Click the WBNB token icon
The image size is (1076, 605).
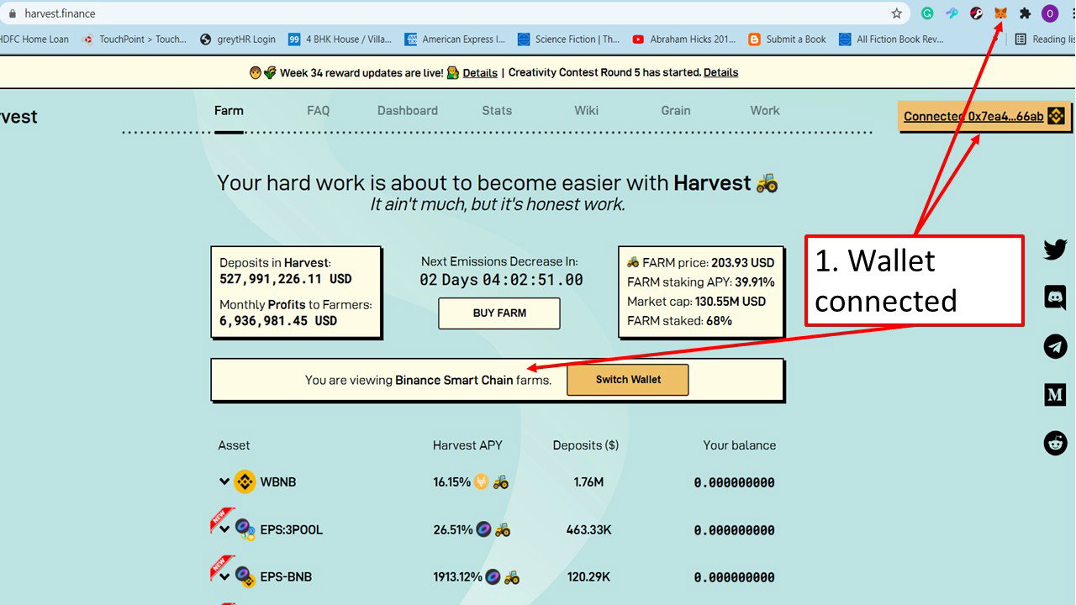pyautogui.click(x=245, y=481)
